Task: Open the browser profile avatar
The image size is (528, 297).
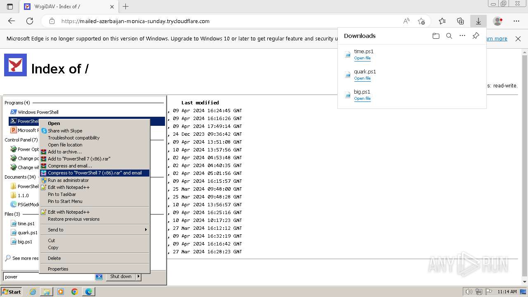Action: point(498,21)
